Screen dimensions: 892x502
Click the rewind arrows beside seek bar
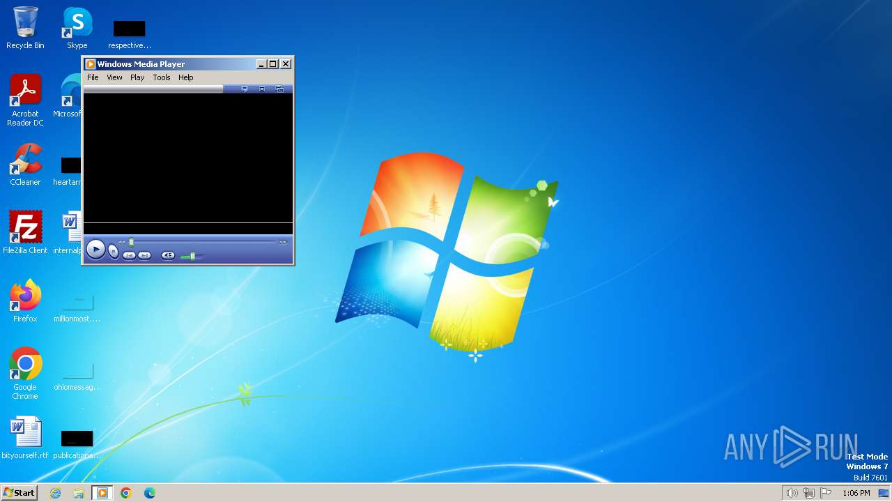121,242
